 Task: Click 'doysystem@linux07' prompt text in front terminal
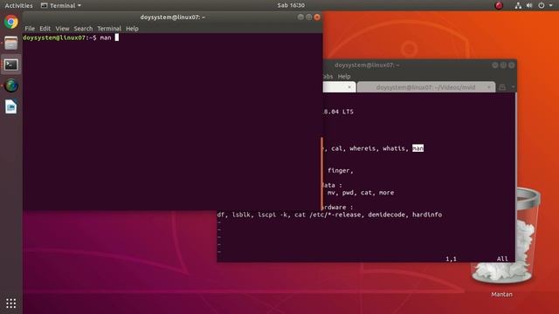(54, 38)
